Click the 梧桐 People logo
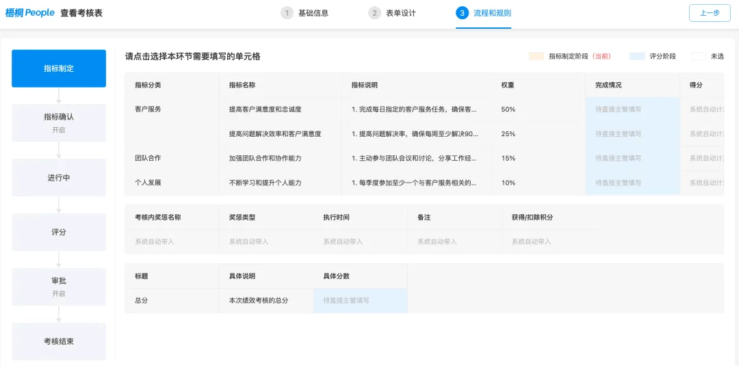Image resolution: width=739 pixels, height=366 pixels. pyautogui.click(x=29, y=13)
